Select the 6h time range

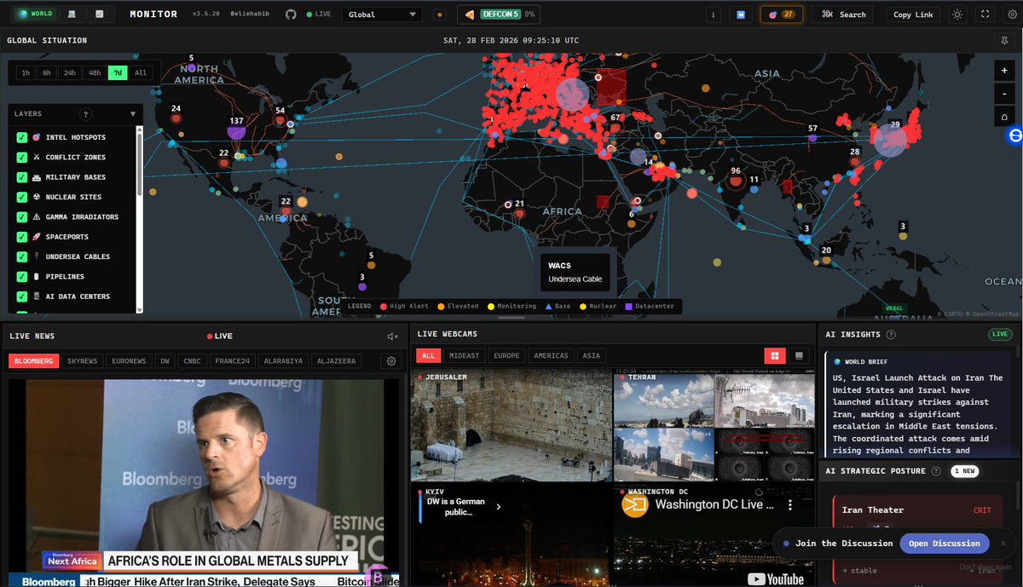(x=47, y=73)
